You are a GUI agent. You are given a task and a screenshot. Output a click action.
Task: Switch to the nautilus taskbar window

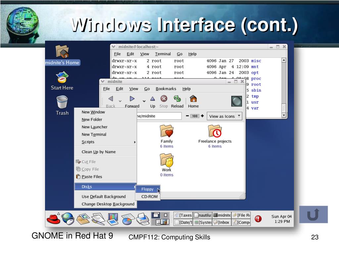[x=203, y=215]
